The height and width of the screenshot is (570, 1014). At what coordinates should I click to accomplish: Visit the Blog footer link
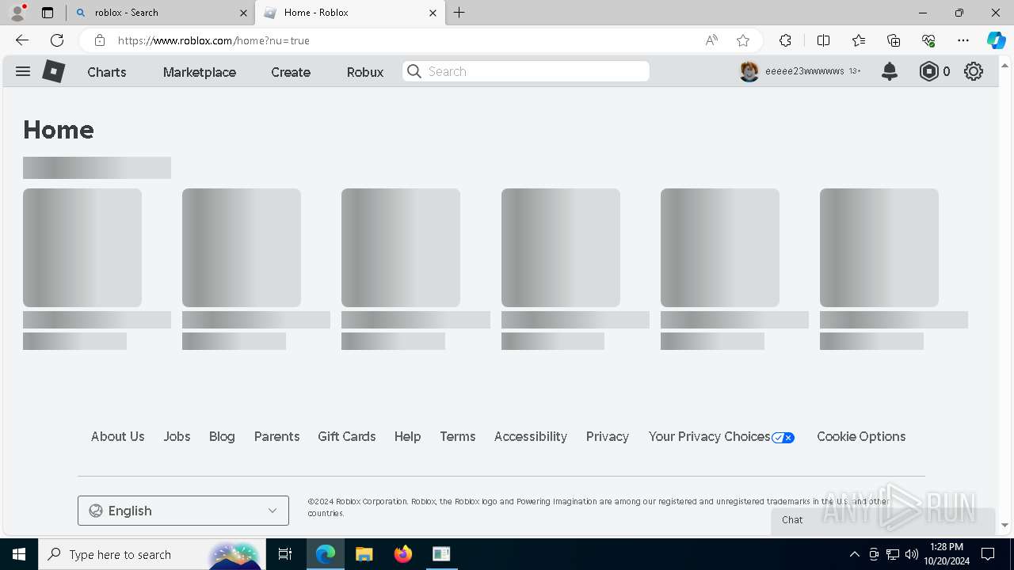(222, 436)
